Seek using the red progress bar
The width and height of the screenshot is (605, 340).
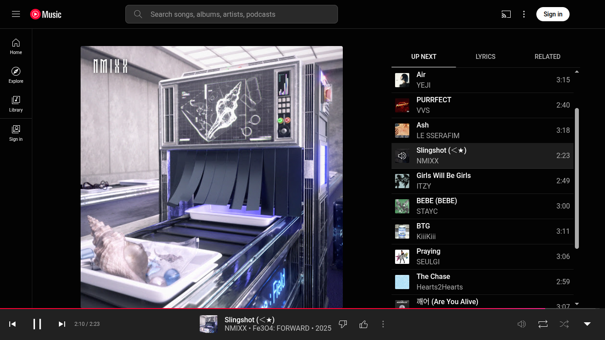[302, 309]
